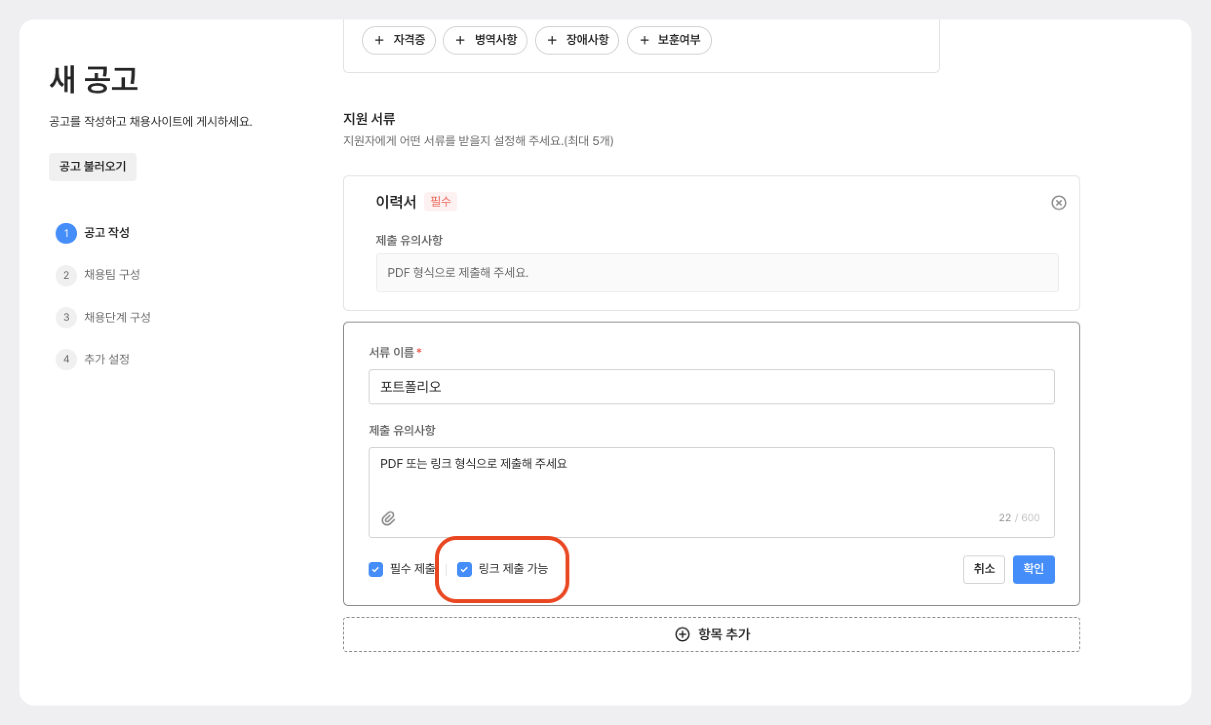1211x725 pixels.
Task: Focus the 서류 이름 input field
Action: [711, 387]
